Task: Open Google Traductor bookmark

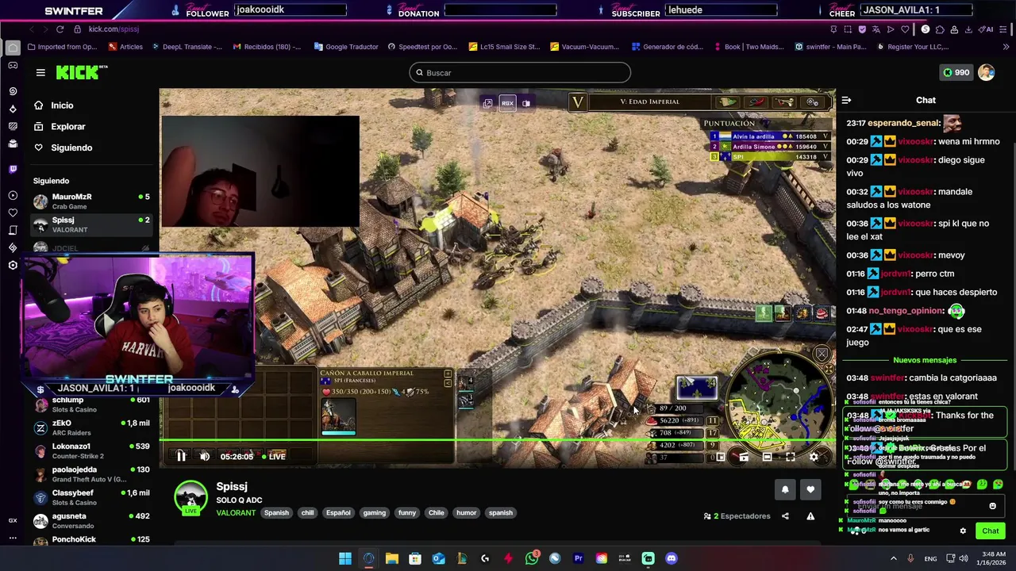Action: pyautogui.click(x=347, y=47)
